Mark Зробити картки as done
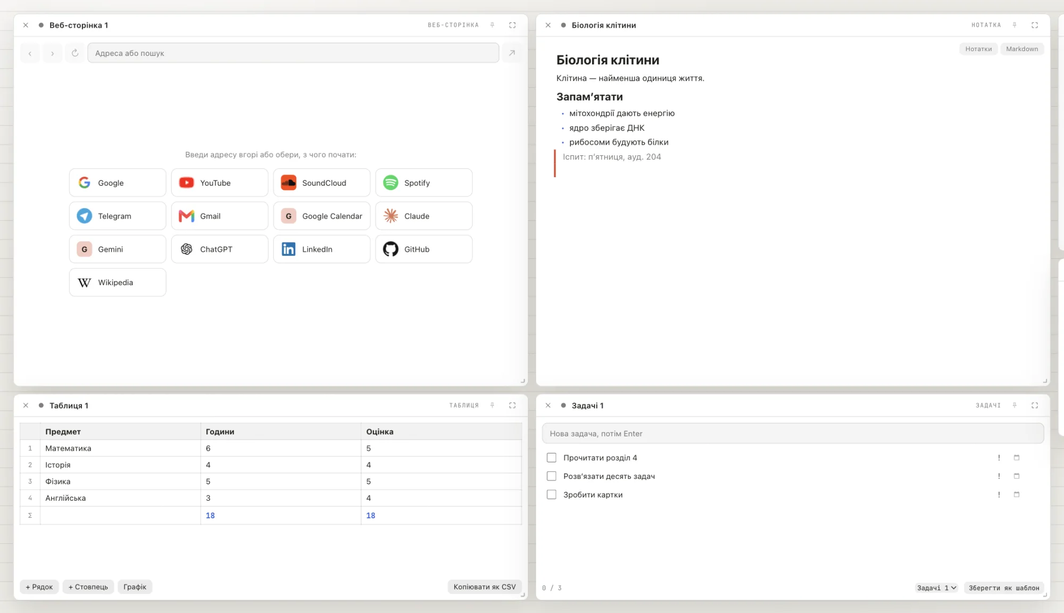1064x613 pixels. [x=552, y=494]
